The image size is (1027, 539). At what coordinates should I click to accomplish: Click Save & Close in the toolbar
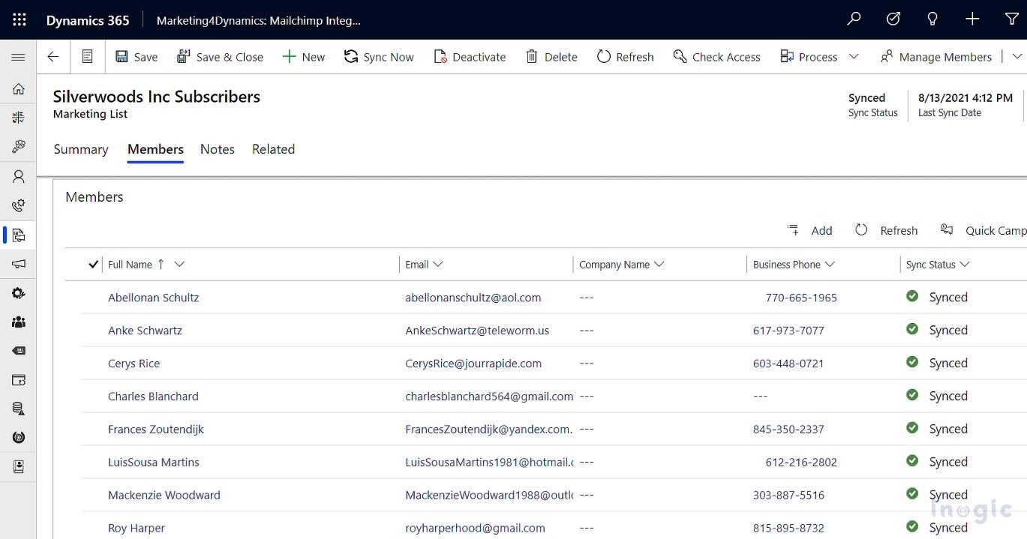point(220,56)
